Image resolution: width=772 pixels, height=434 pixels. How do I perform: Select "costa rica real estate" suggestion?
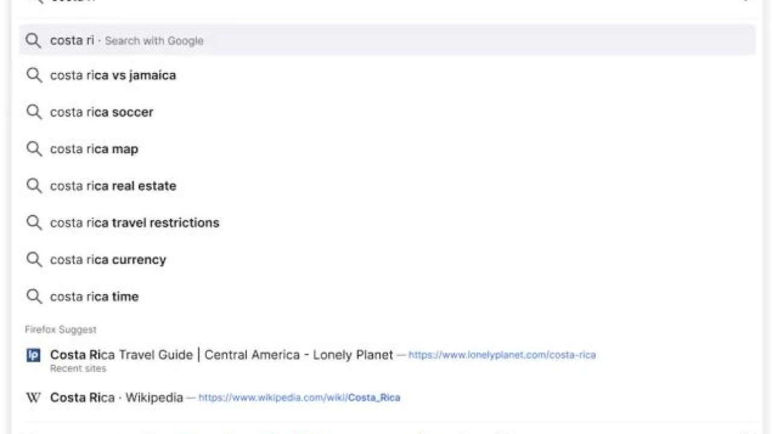click(113, 186)
